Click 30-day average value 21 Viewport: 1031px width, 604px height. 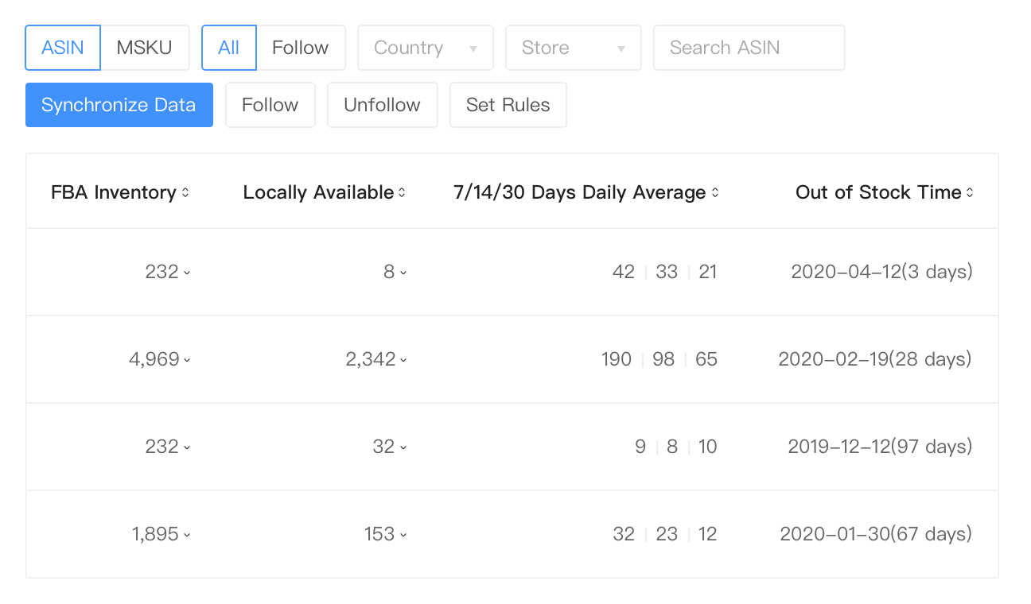pyautogui.click(x=708, y=272)
